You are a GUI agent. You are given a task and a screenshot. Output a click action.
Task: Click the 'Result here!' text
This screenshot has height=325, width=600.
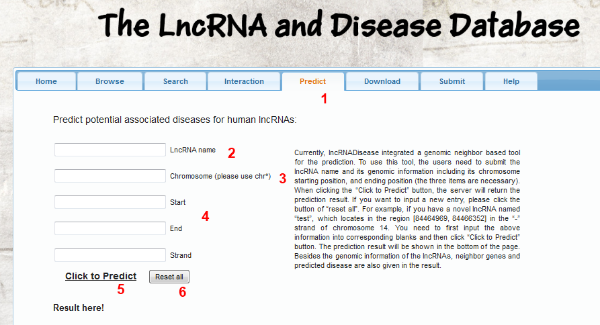[x=79, y=308]
